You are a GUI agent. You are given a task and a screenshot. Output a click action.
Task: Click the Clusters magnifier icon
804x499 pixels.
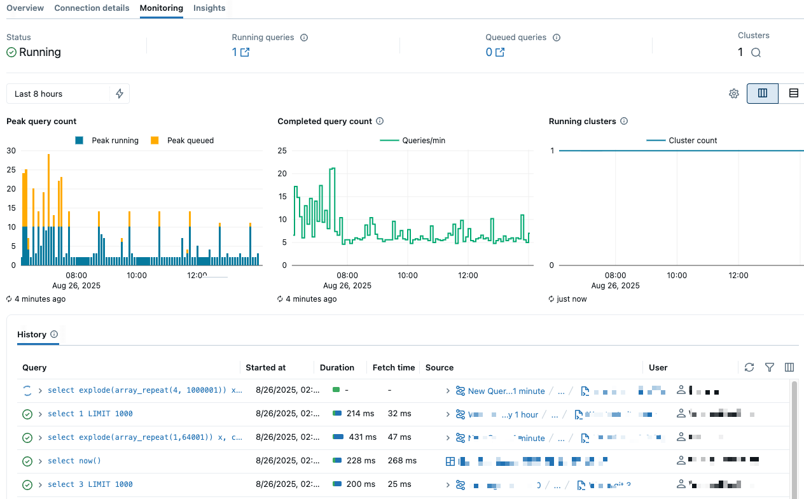756,53
